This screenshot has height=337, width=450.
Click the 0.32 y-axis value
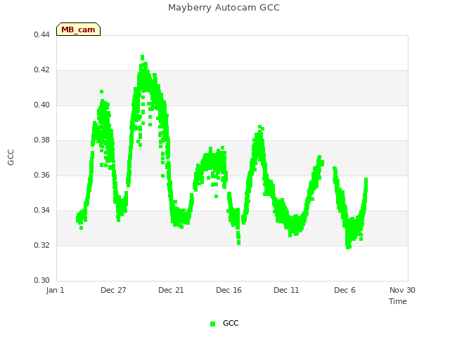(42, 245)
